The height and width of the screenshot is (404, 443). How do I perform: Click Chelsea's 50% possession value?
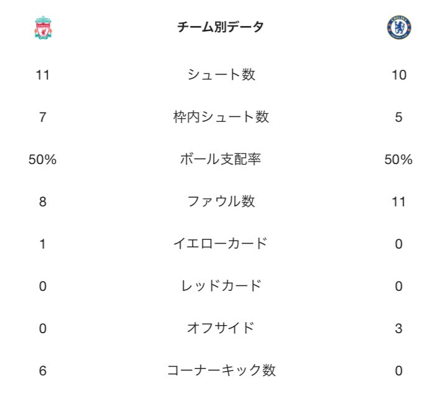click(x=399, y=160)
